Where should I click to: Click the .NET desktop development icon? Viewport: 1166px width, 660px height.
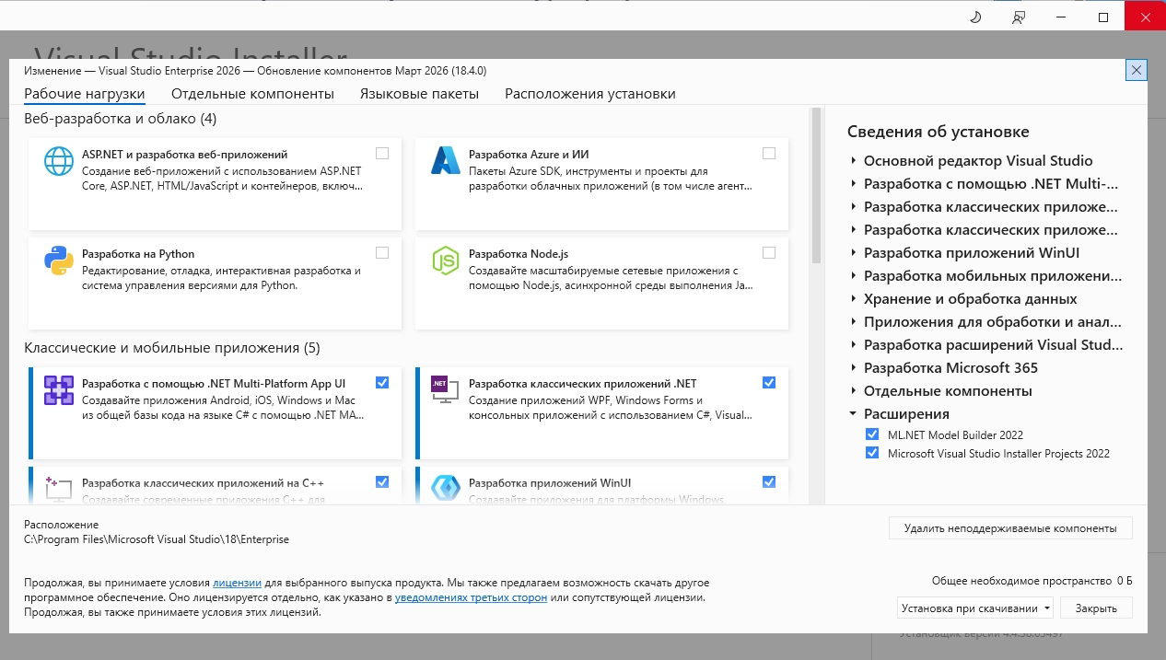click(446, 390)
